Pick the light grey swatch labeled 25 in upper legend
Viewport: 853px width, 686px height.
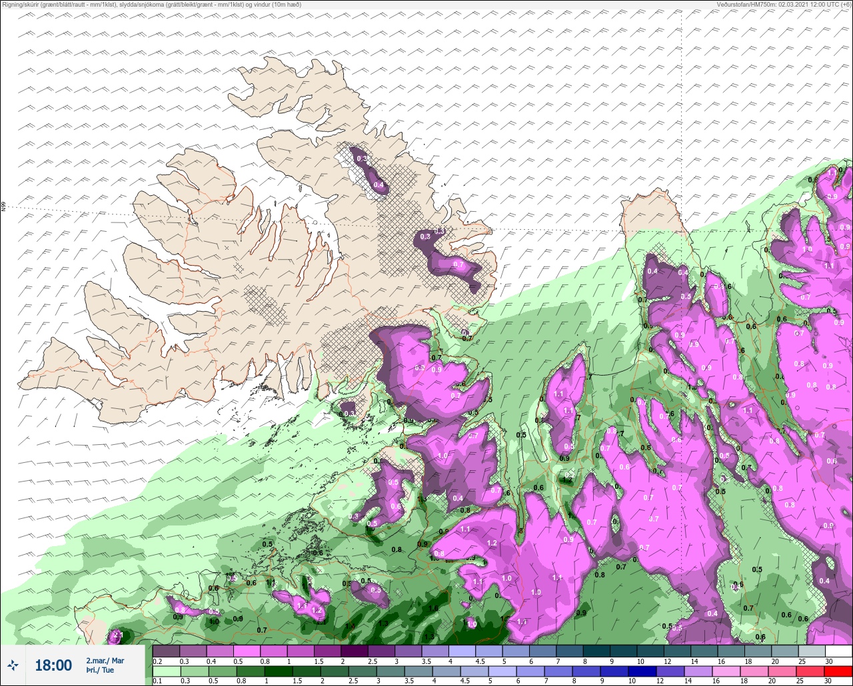point(811,651)
